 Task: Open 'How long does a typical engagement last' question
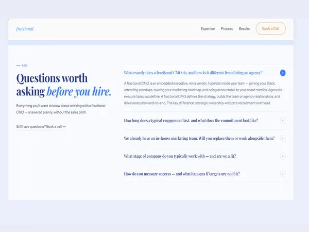[191, 121]
